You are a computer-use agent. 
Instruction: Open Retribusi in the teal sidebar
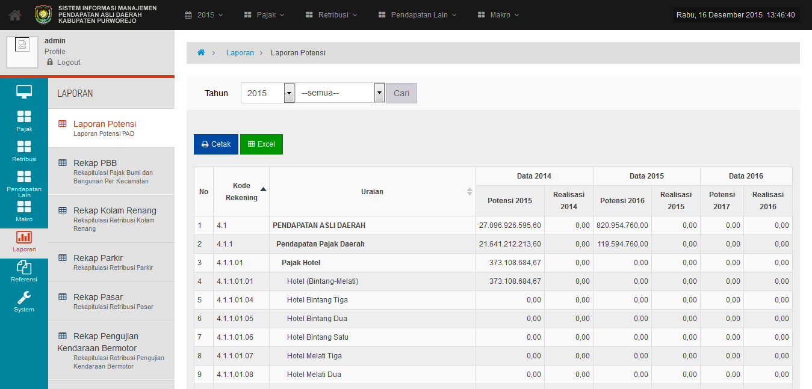point(24,152)
